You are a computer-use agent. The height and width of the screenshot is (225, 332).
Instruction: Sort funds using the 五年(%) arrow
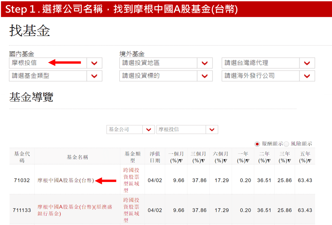[x=309, y=161]
